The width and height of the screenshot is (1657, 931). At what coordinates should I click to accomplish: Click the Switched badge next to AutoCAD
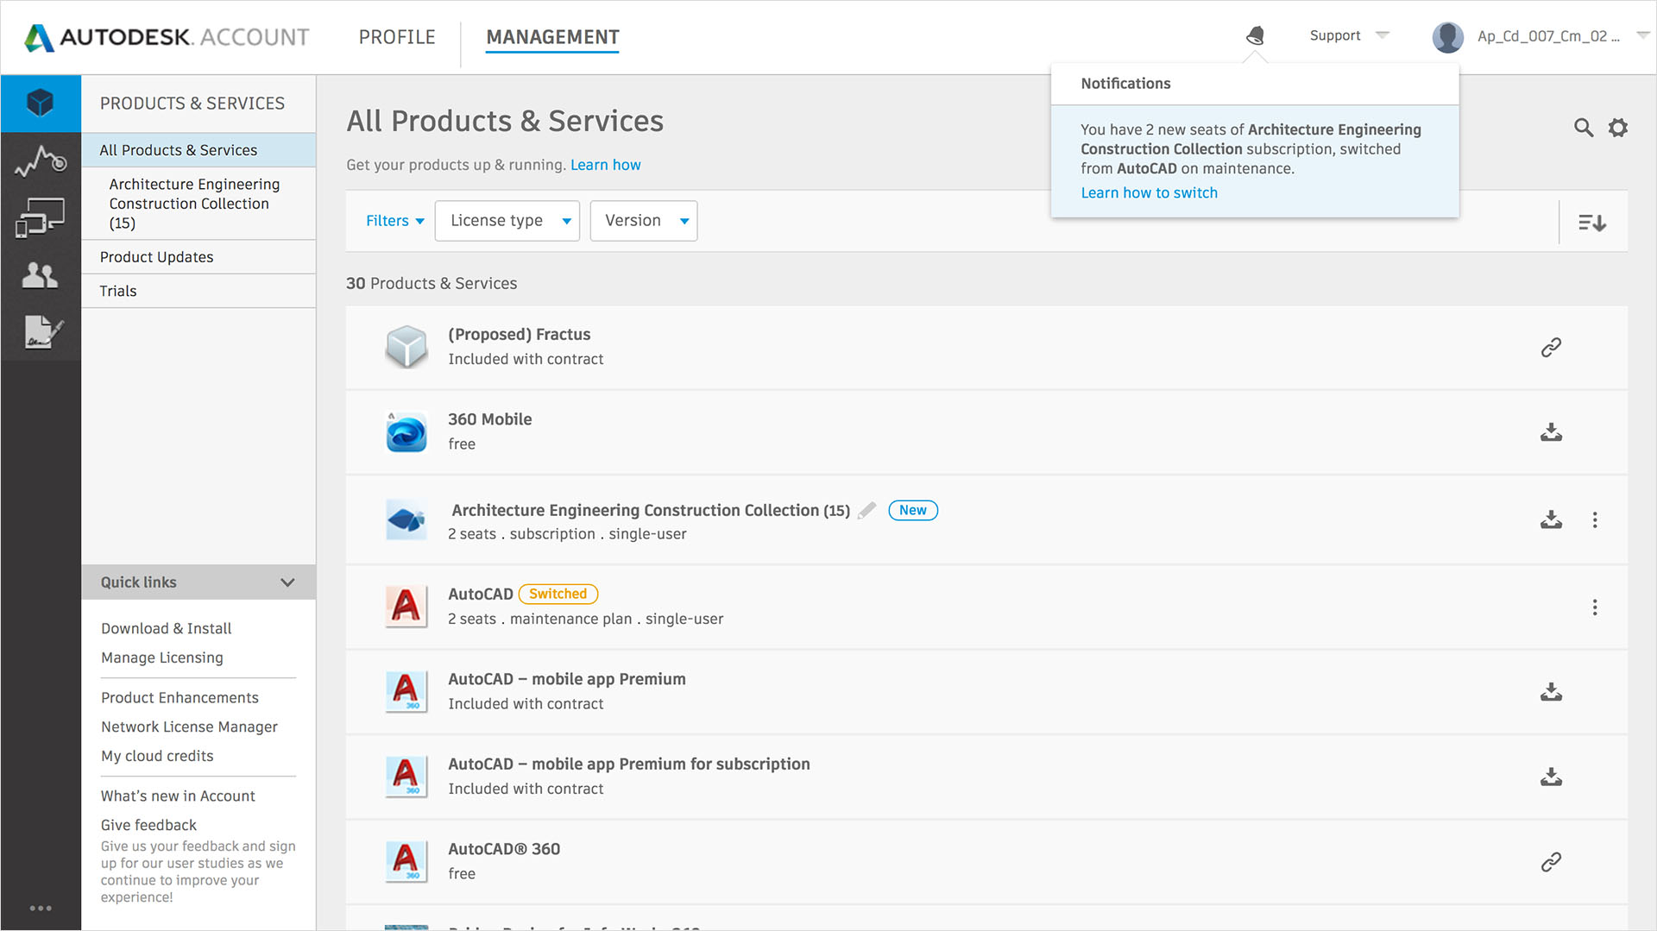tap(558, 594)
